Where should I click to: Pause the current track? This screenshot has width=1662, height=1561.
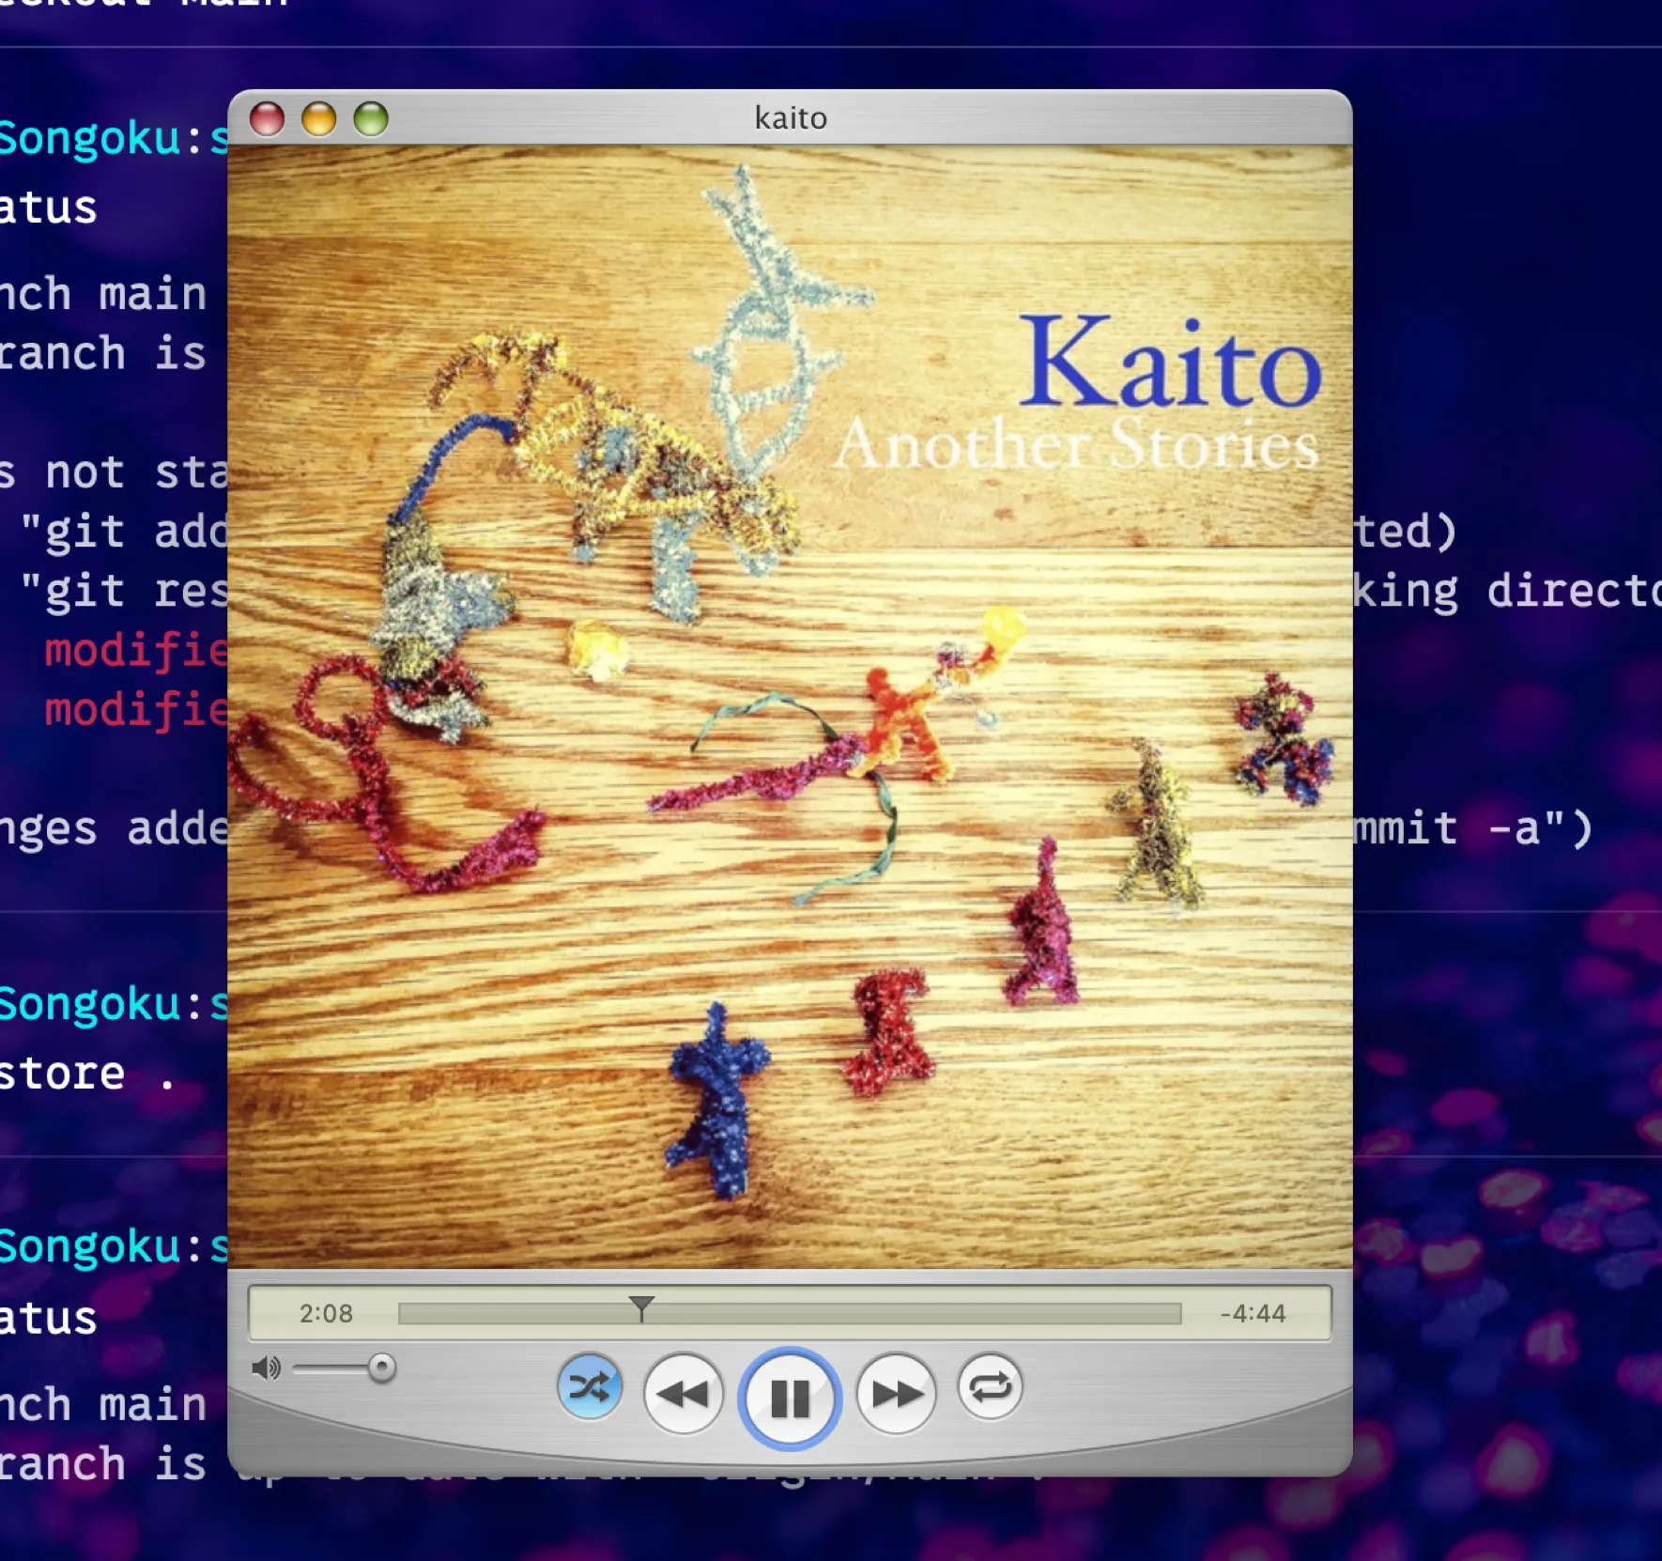click(x=790, y=1398)
